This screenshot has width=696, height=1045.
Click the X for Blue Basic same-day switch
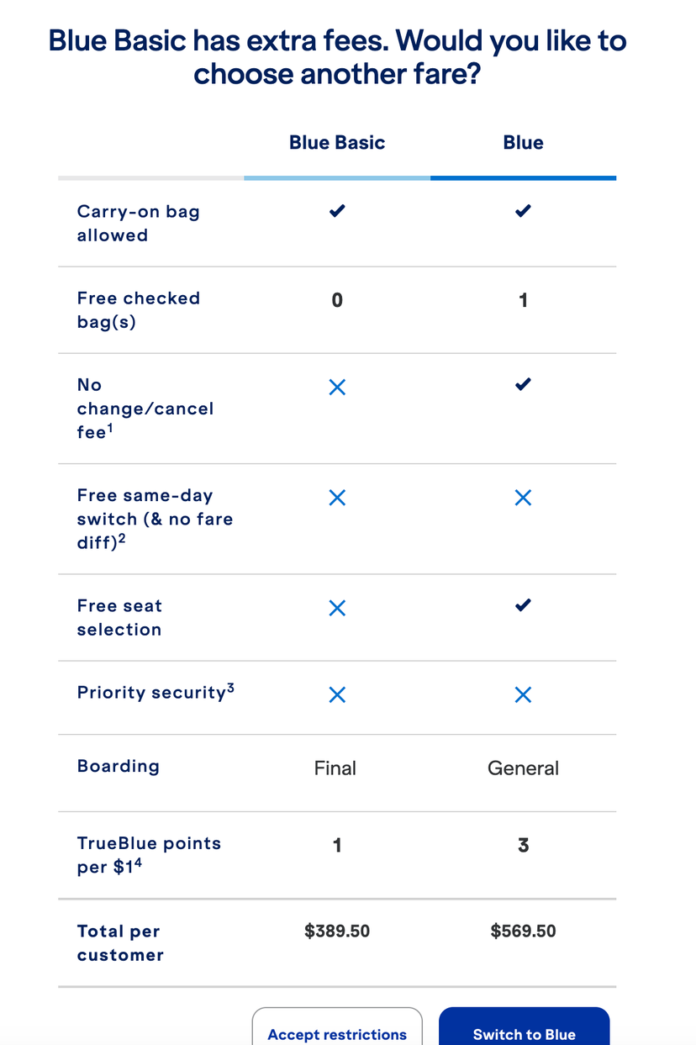[x=336, y=497]
